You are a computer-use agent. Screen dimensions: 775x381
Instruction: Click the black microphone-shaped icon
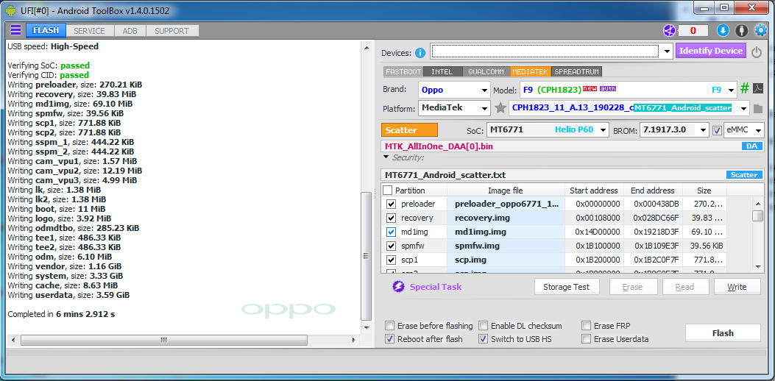(741, 31)
